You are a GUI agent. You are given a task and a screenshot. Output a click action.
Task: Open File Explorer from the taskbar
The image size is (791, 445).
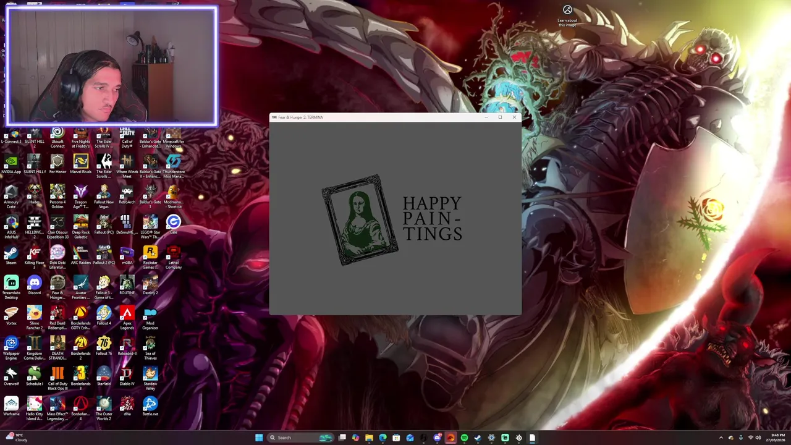(x=369, y=438)
